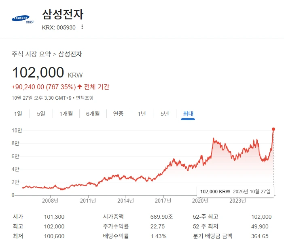This screenshot has width=284, height=247.
Task: Click the 2023년 axis label
Action: pyautogui.click(x=238, y=201)
